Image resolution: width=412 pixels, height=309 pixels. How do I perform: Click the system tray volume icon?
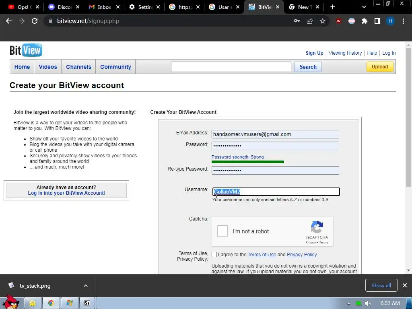(x=368, y=303)
